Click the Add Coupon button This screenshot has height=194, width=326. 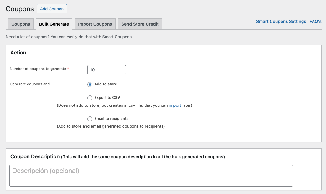(x=52, y=9)
